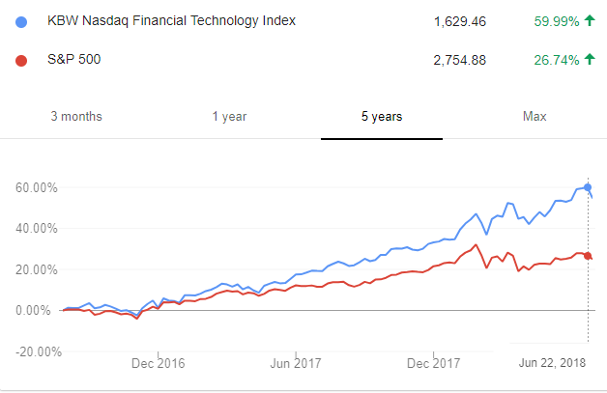Open KBW Nasdaq Financial Technology Index name
This screenshot has height=393, width=607.
171,20
